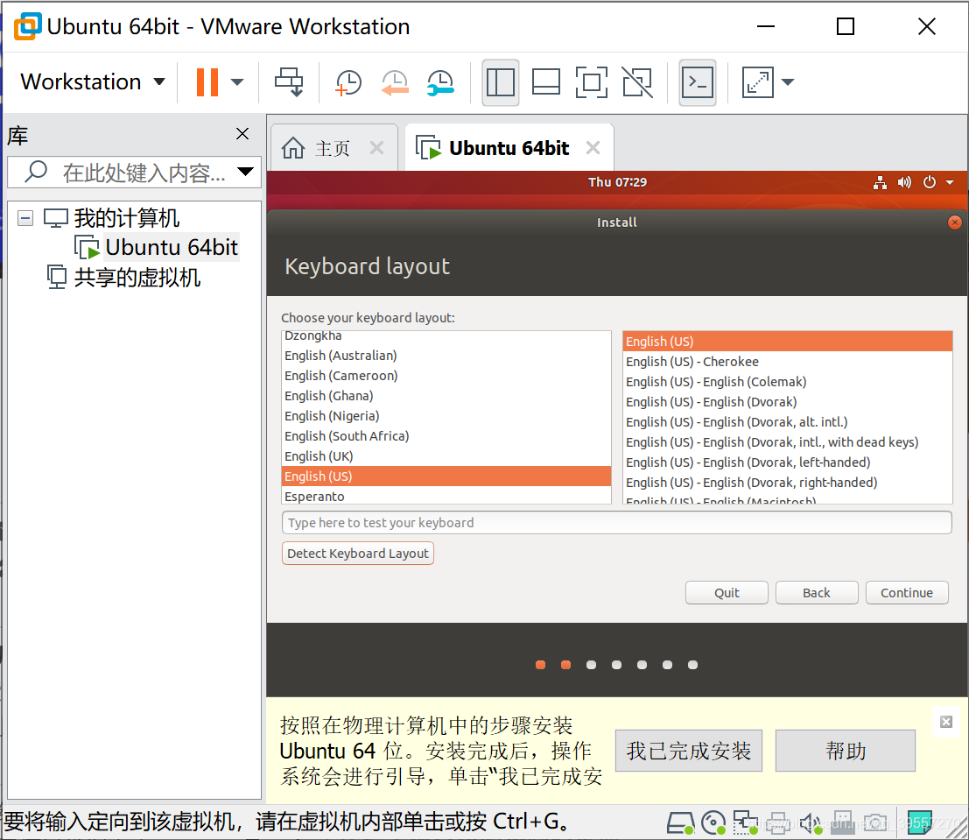Close the Ubuntu 64bit tab
The width and height of the screenshot is (969, 840).
(593, 148)
